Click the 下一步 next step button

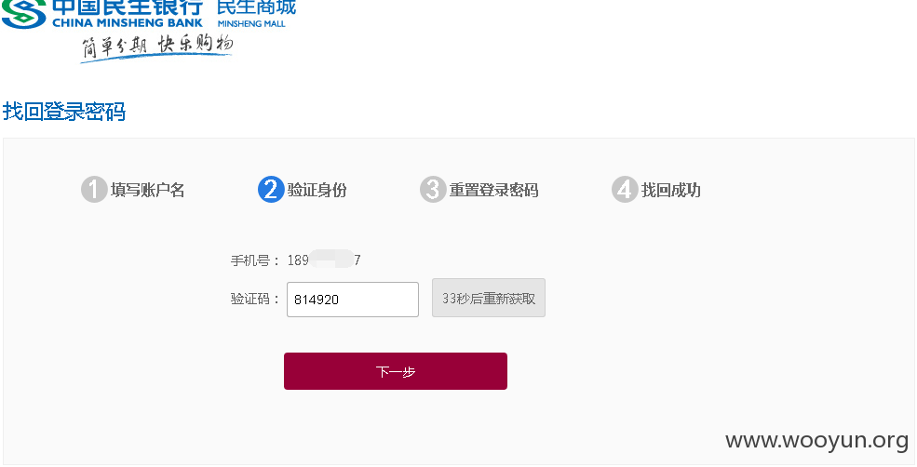pos(396,371)
